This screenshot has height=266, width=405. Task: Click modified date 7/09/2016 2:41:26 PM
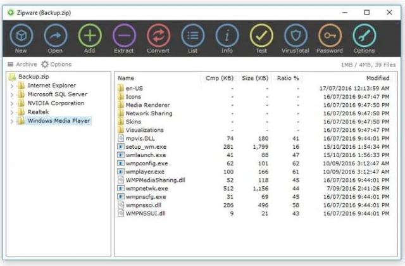pyautogui.click(x=358, y=189)
